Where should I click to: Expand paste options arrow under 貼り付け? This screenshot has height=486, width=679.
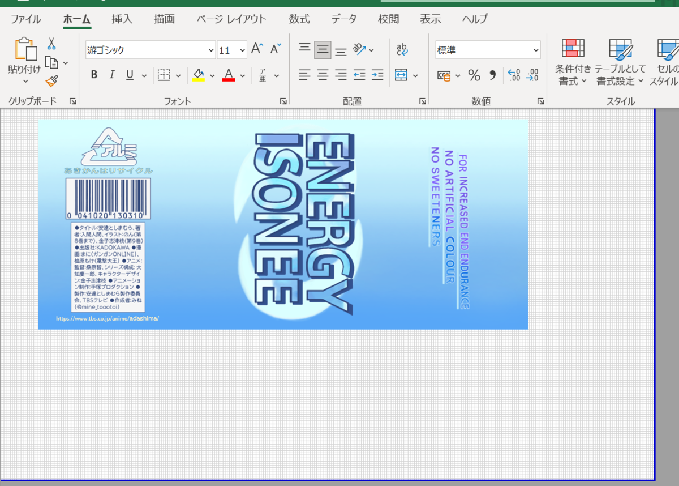click(25, 82)
